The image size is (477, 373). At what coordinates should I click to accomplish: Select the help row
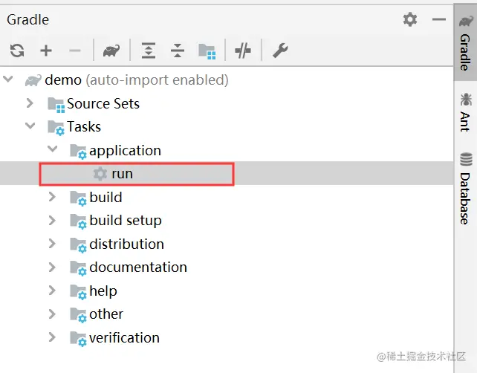click(x=227, y=291)
